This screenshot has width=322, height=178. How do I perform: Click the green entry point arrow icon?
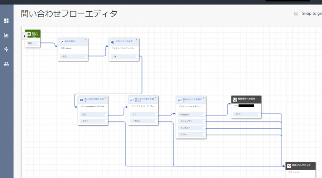point(29,34)
